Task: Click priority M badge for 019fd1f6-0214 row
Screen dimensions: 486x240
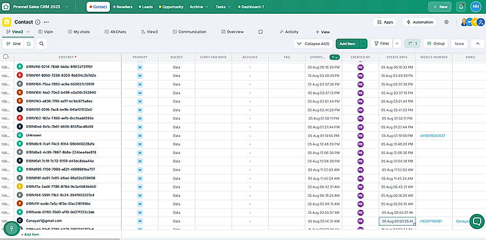Action: click(140, 67)
